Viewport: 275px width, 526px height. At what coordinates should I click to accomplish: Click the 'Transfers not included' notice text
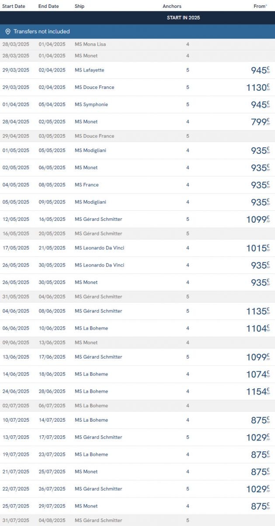click(42, 32)
